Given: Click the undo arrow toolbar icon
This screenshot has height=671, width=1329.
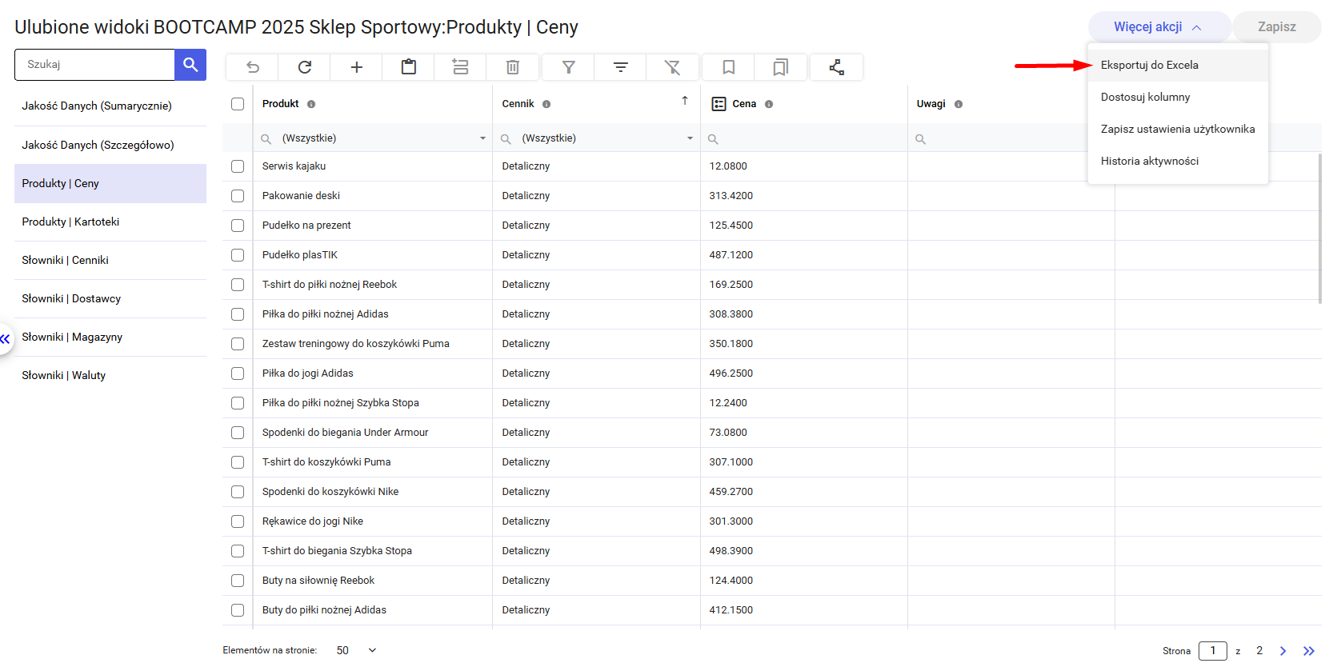Looking at the screenshot, I should (253, 67).
